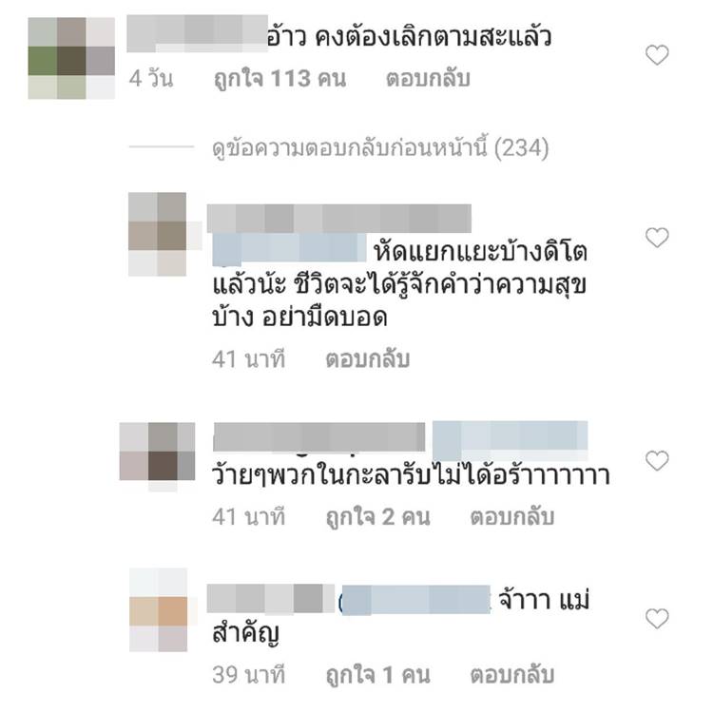Image resolution: width=713 pixels, height=713 pixels.
Task: Expand previous replies (234)
Action: click(380, 147)
